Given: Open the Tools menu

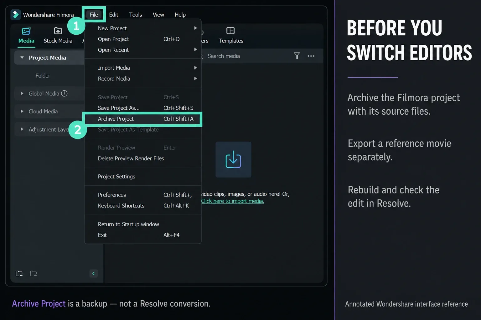Looking at the screenshot, I should [x=136, y=15].
